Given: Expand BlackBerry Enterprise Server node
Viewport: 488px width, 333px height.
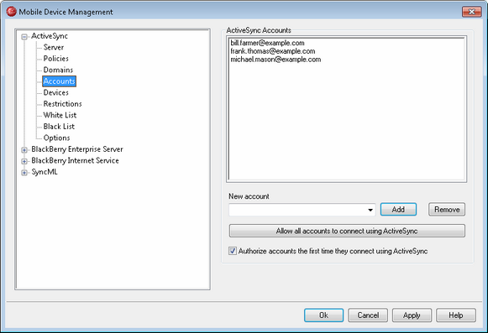Looking at the screenshot, I should [x=24, y=150].
